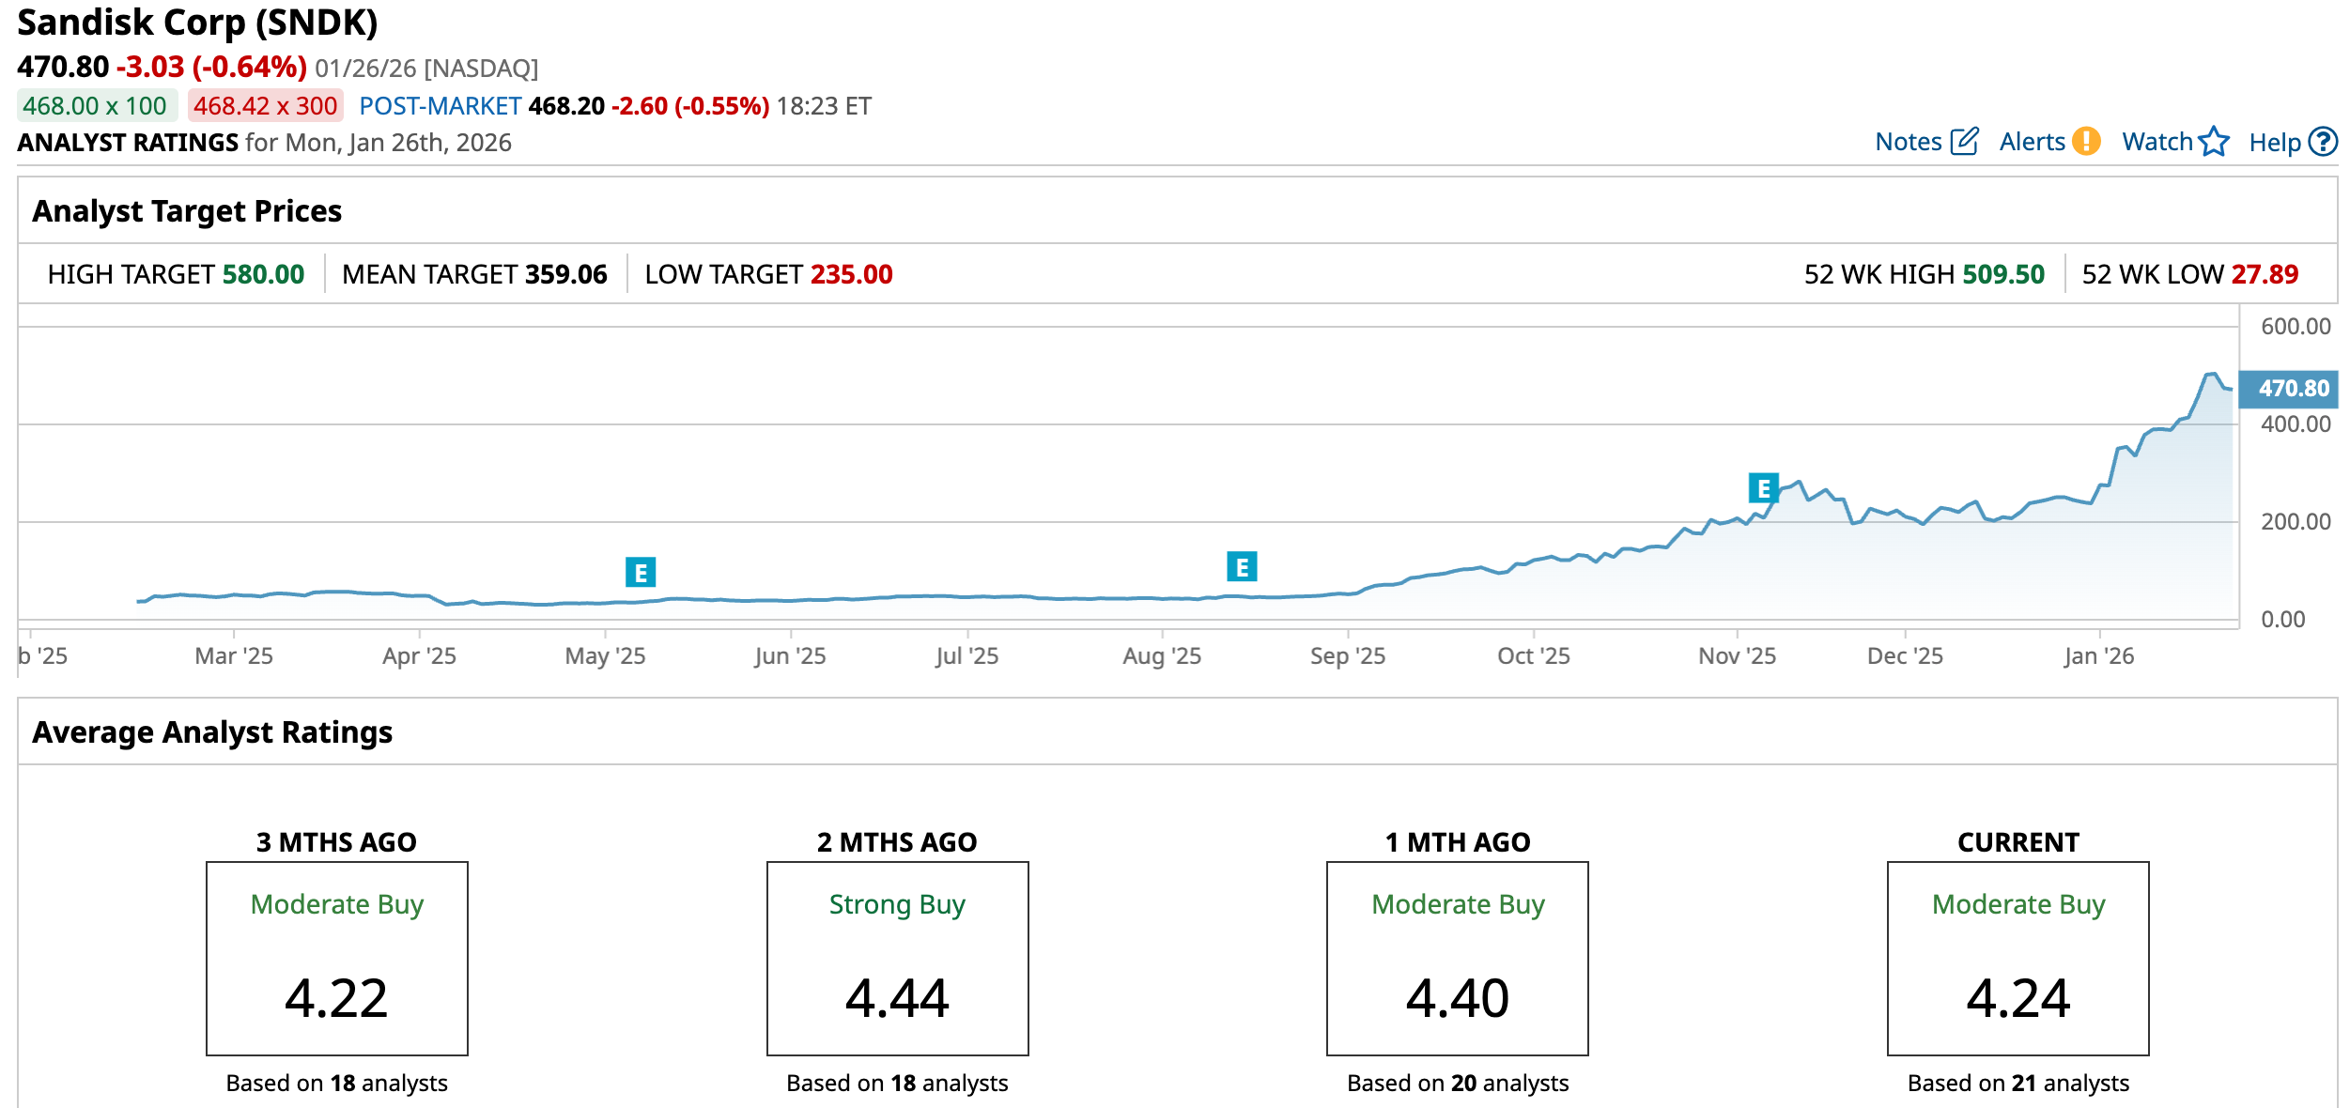This screenshot has height=1108, width=2350.
Task: Click the Watch link text
Action: [2157, 142]
